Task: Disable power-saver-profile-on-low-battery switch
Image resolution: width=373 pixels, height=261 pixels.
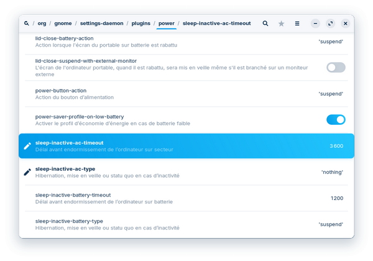Action: (336, 119)
